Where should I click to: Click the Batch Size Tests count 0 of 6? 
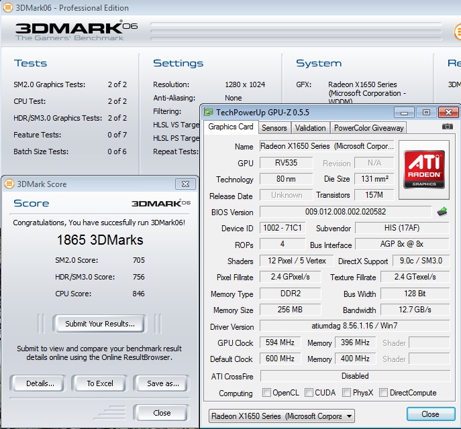pos(117,151)
